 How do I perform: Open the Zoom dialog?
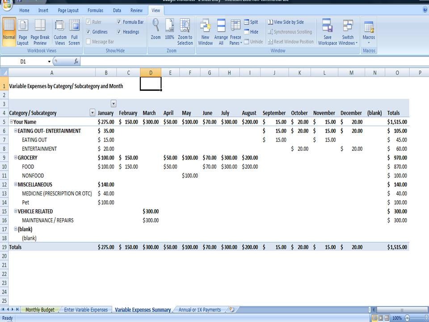(x=156, y=31)
